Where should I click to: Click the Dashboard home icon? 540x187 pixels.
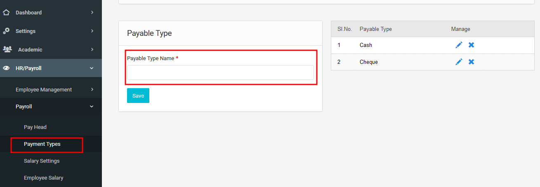point(6,12)
